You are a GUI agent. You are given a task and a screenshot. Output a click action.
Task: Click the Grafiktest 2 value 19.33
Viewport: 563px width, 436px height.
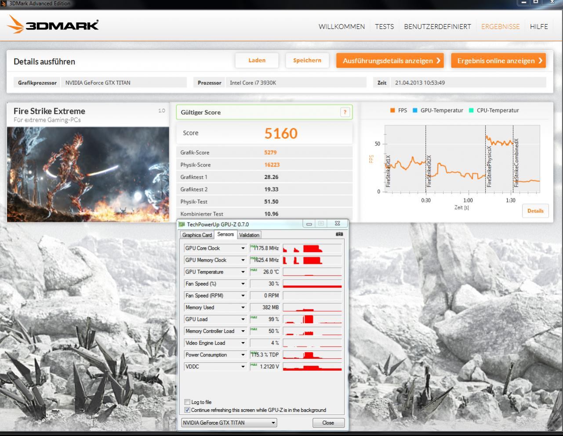point(271,190)
